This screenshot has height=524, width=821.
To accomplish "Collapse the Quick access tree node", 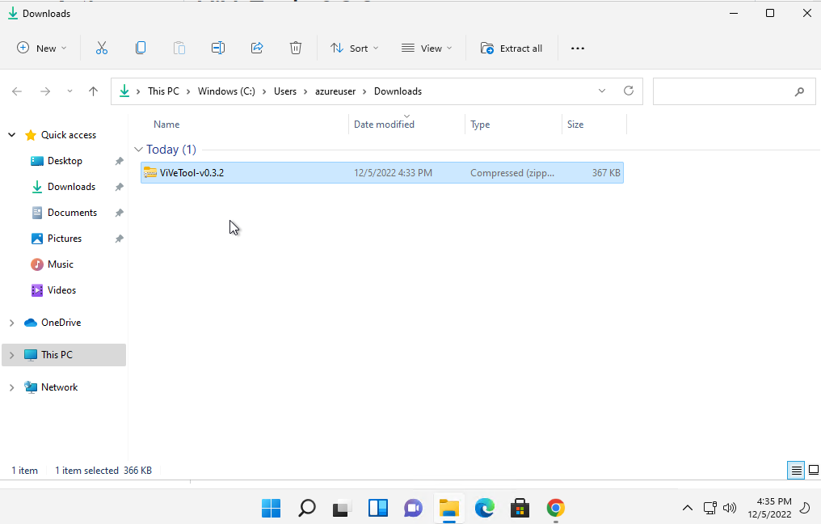I will pyautogui.click(x=11, y=135).
